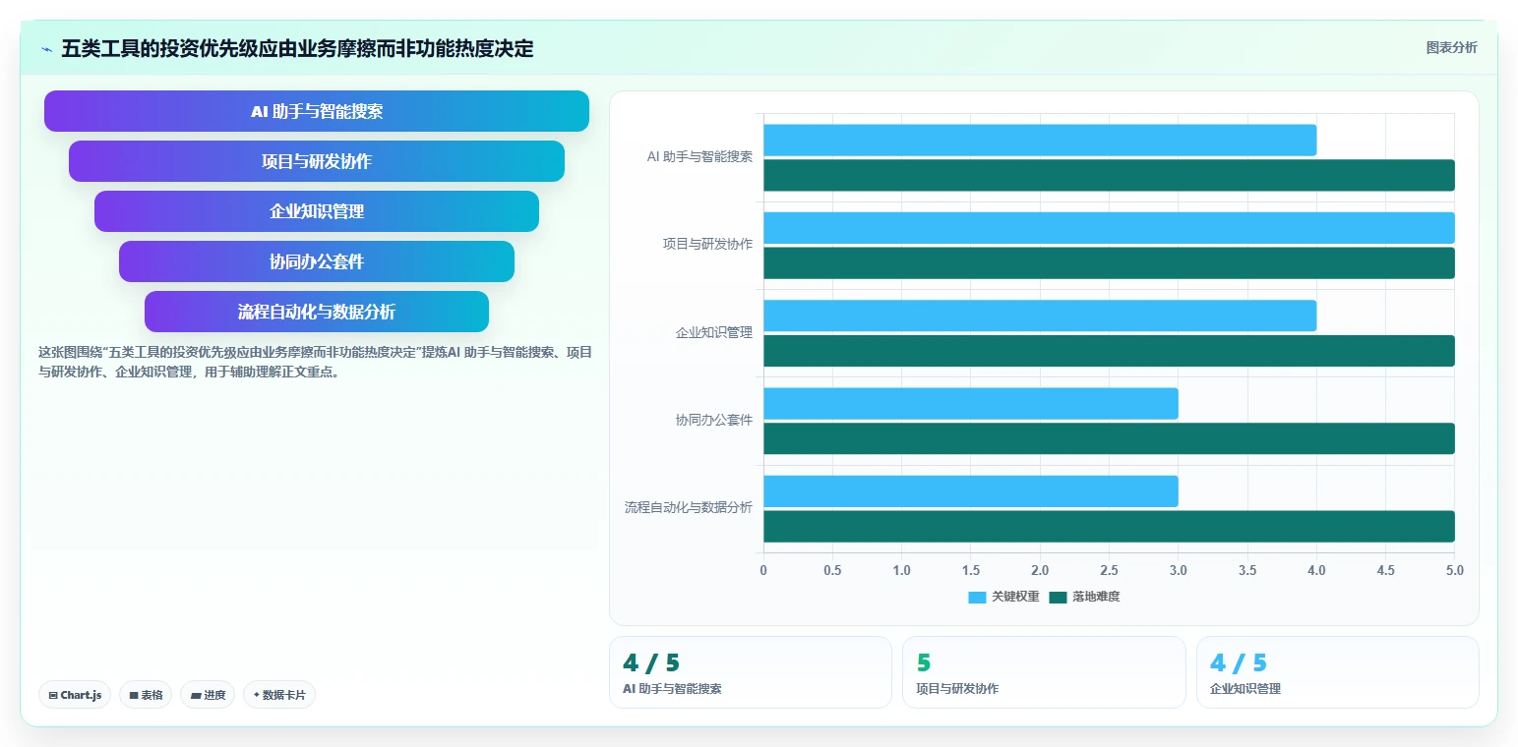
Task: Select the 协同办公套件 funnel bar
Action: (x=317, y=261)
